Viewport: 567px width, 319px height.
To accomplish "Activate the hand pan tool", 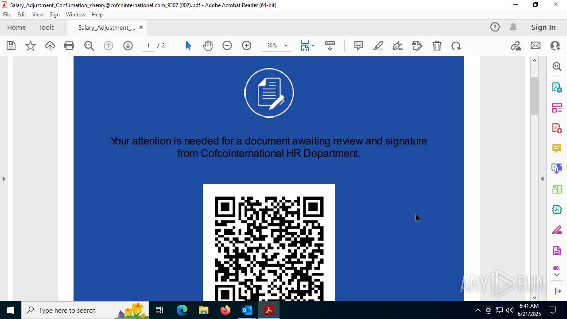I will (208, 46).
